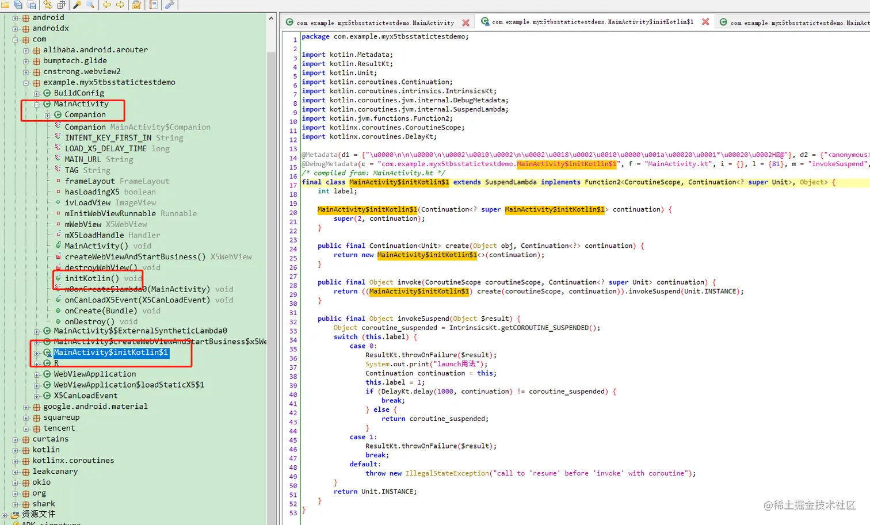Click the method icon beside onDestroy()
This screenshot has width=870, height=525.
tap(58, 321)
